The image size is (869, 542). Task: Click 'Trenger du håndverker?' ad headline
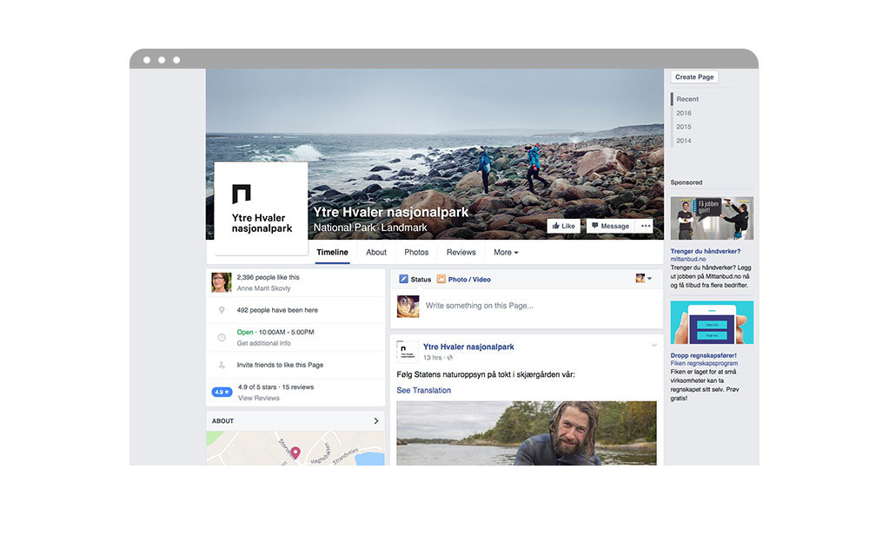(706, 251)
